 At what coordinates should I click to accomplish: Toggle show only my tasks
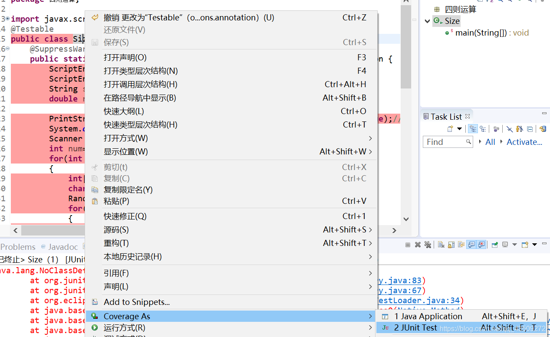[520, 129]
